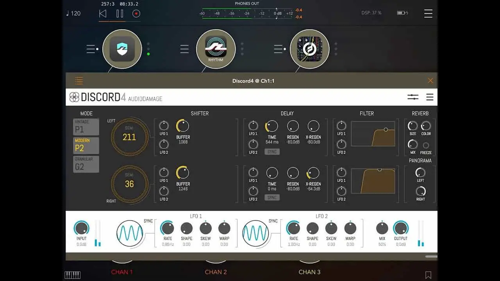Image resolution: width=500 pixels, height=281 pixels.
Task: Open the piano keyboard icon bottom left
Action: point(72,274)
